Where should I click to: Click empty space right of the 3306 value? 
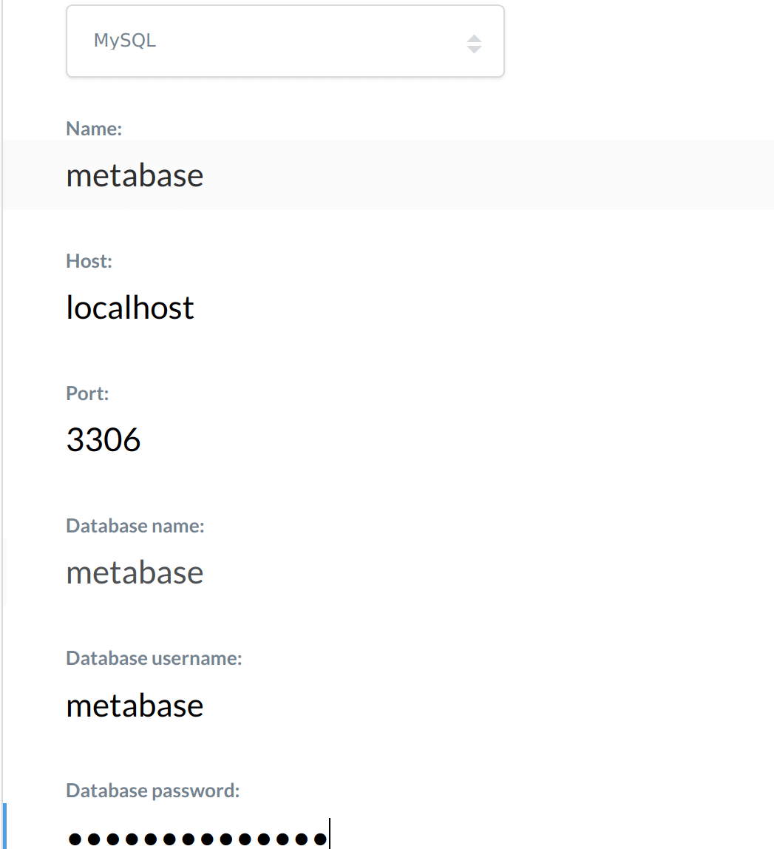point(444,441)
